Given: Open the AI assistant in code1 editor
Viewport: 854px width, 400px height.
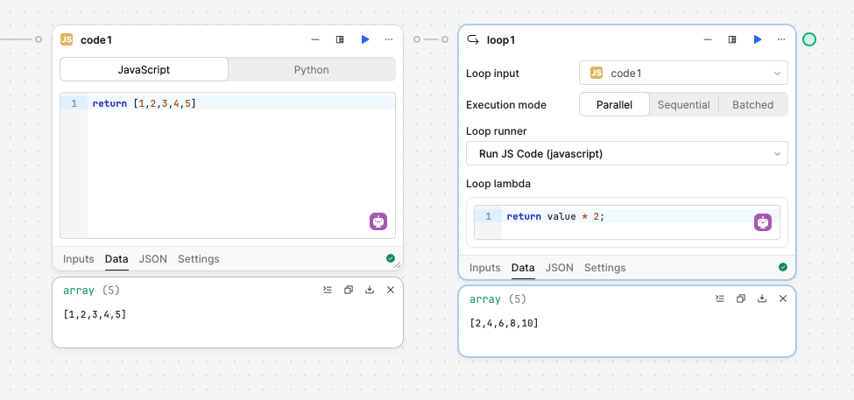Looking at the screenshot, I should click(x=378, y=221).
